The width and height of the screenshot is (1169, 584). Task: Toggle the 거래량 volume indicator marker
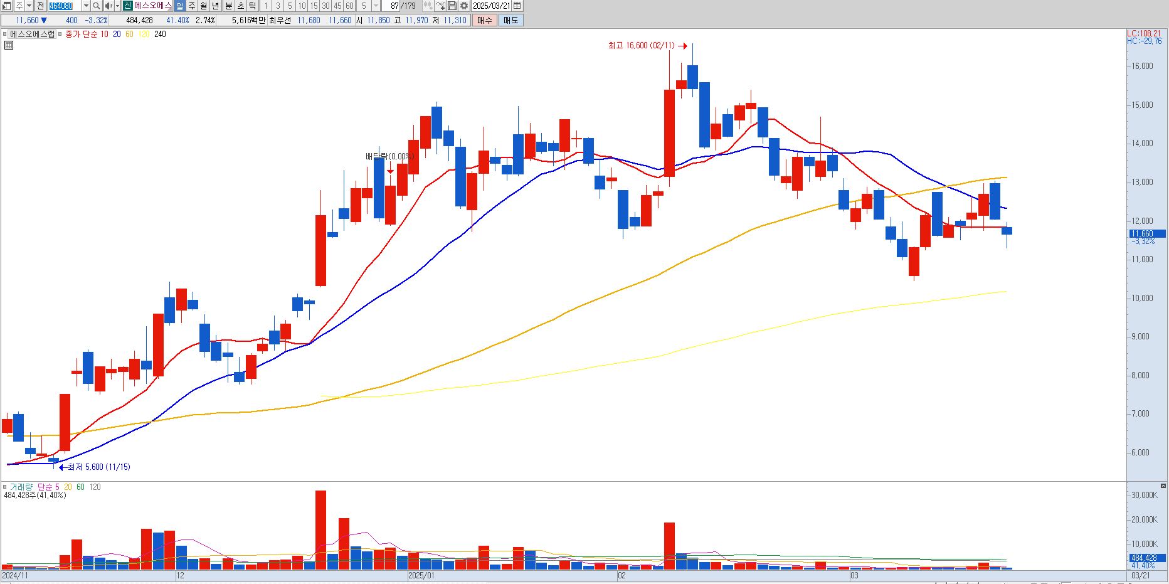4,487
